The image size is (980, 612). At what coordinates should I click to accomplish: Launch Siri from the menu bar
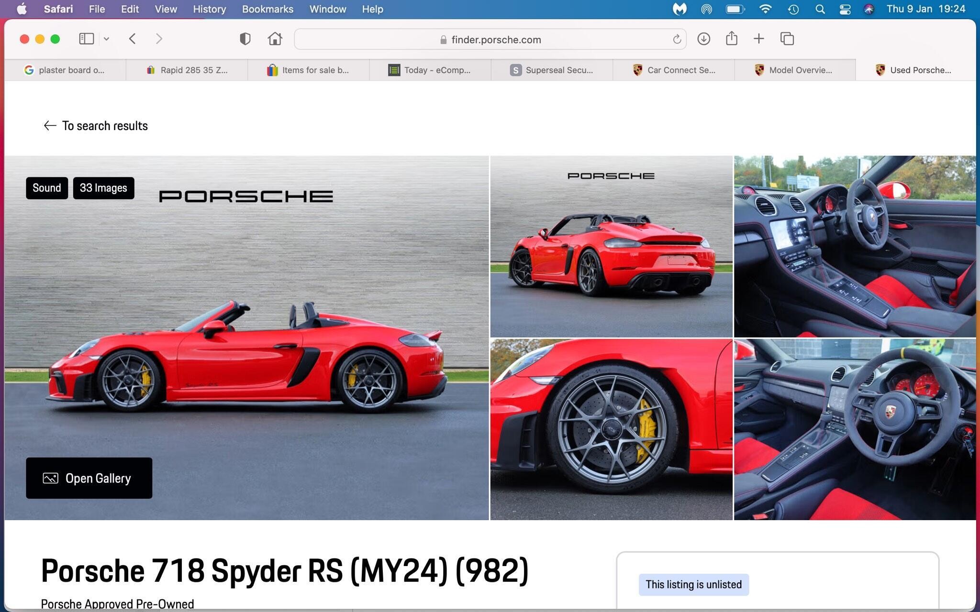pos(869,9)
